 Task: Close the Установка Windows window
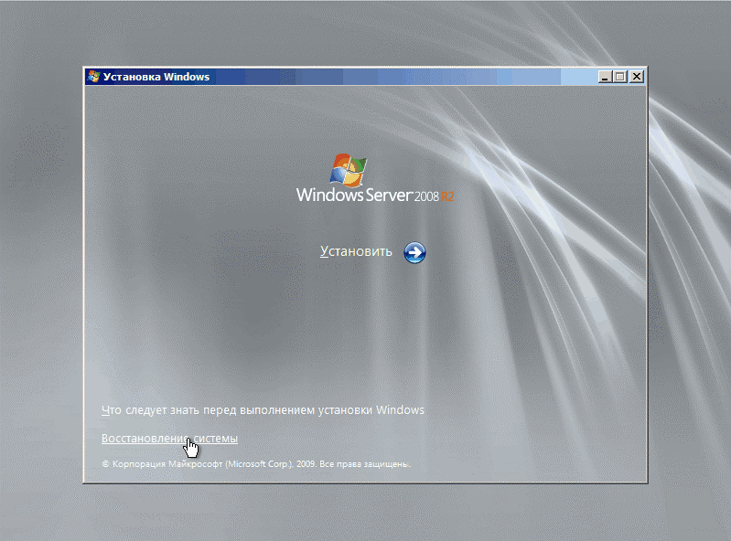click(637, 77)
